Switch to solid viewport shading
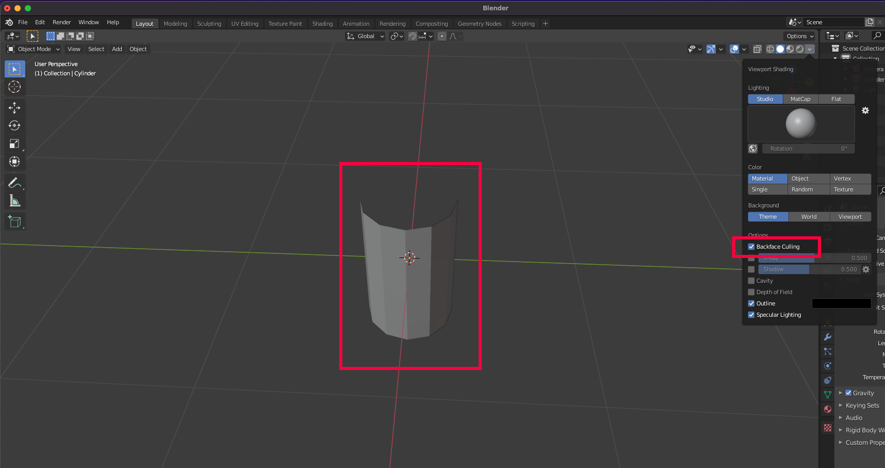This screenshot has width=885, height=468. 780,49
